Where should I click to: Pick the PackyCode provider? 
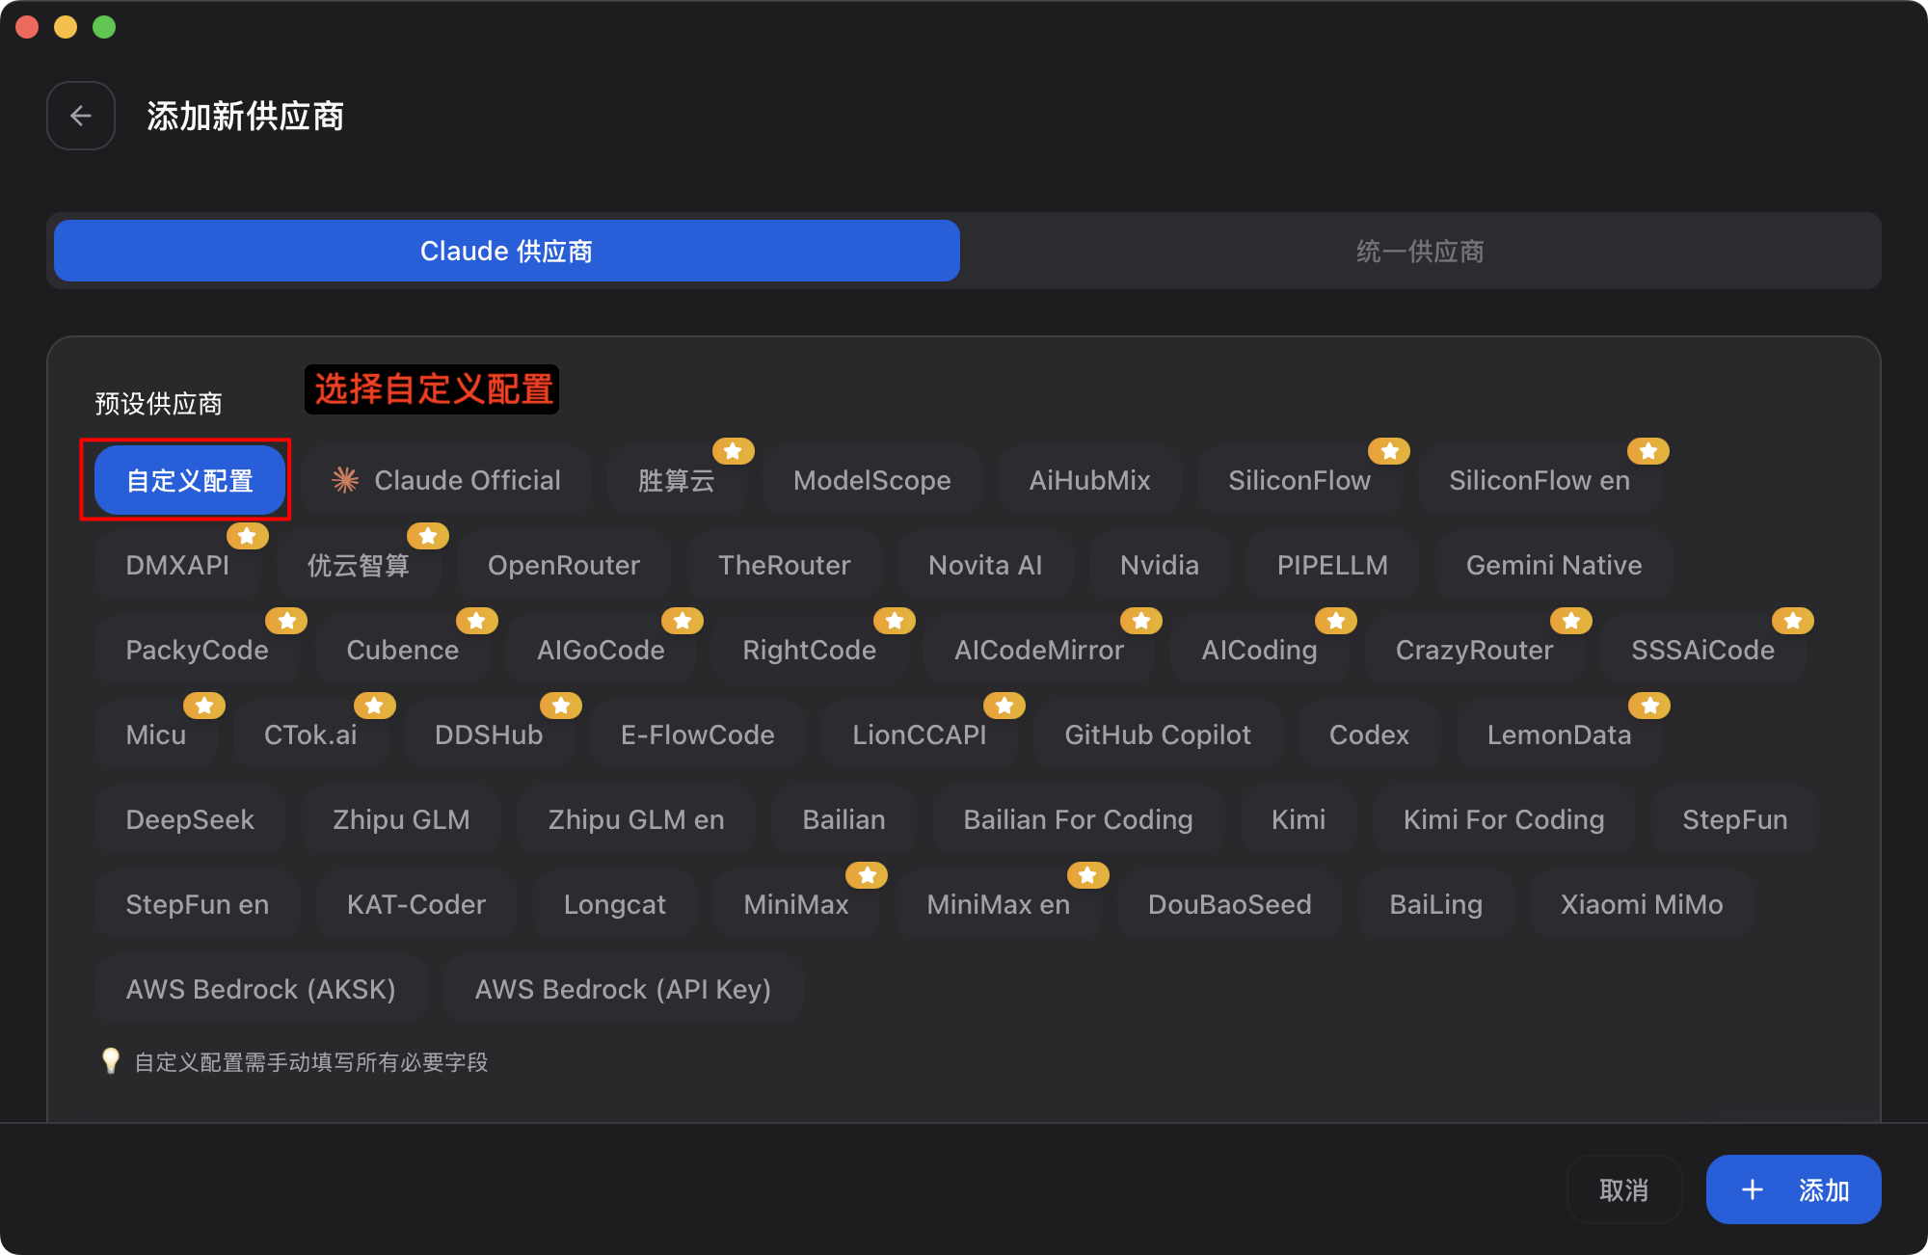click(198, 650)
